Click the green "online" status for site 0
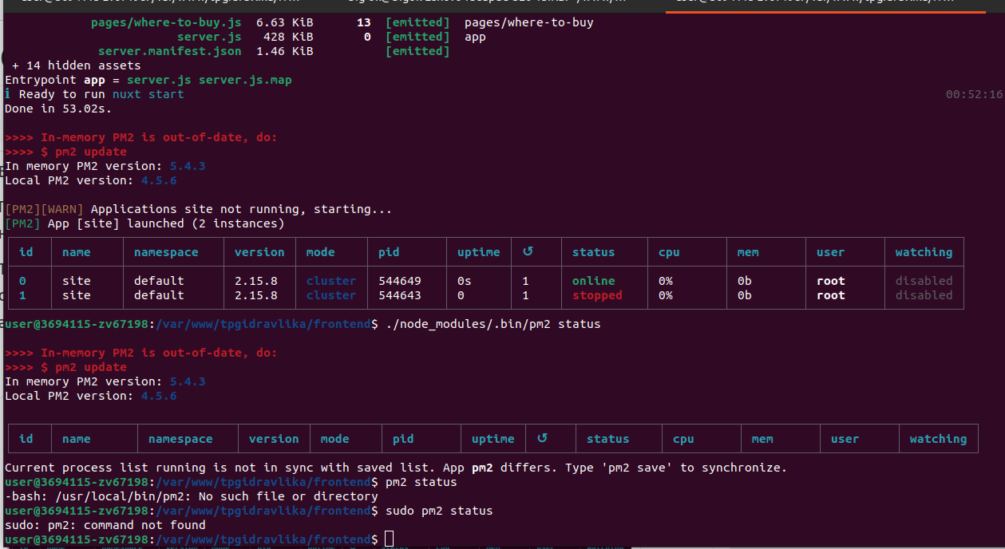 click(x=593, y=281)
